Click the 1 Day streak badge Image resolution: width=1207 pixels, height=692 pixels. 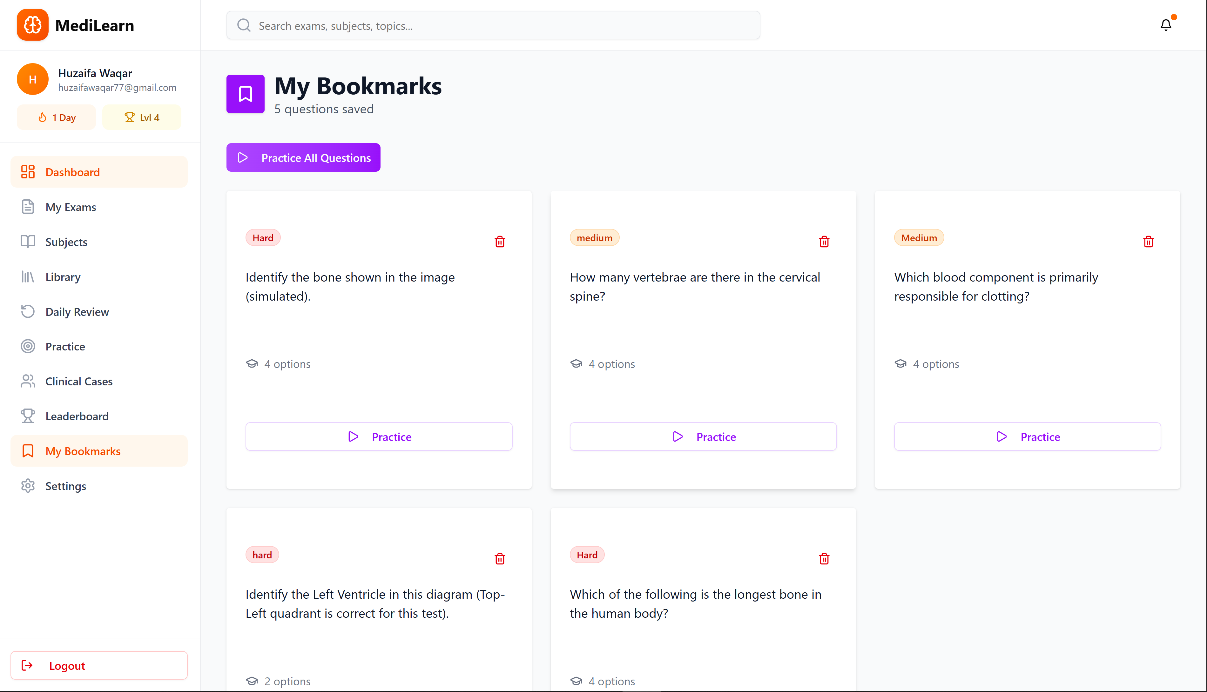tap(56, 117)
